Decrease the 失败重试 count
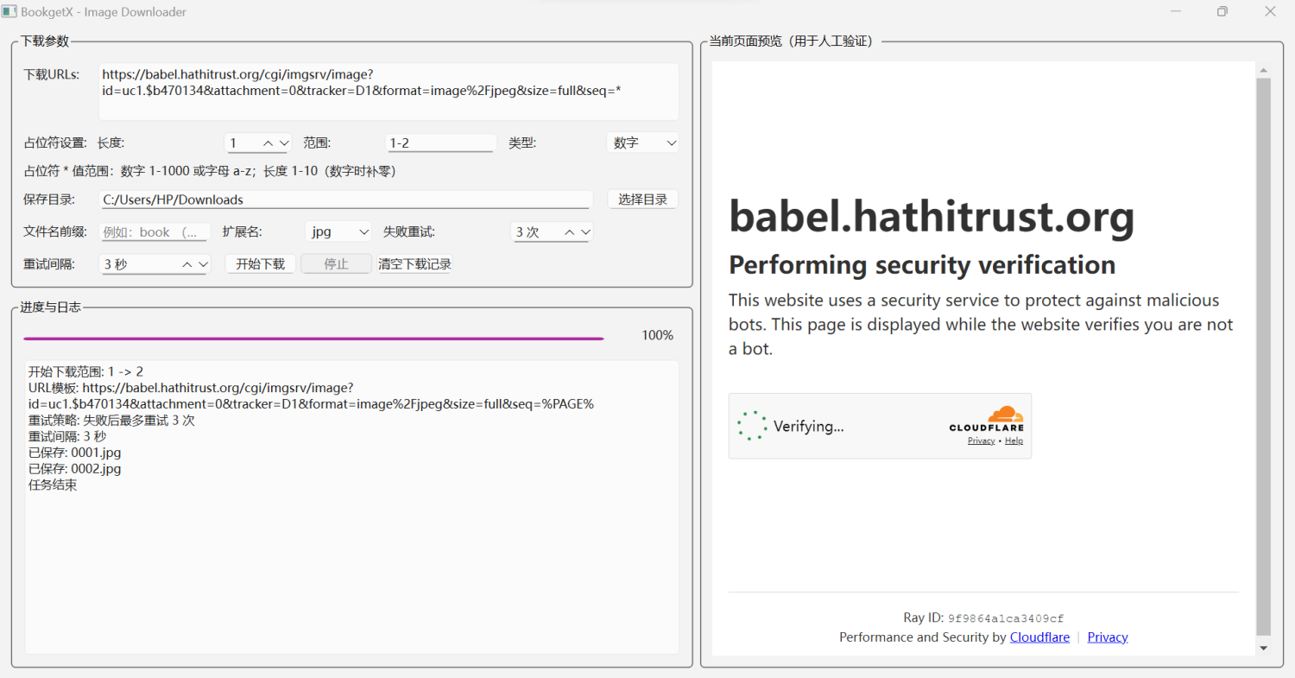The height and width of the screenshot is (678, 1295). [586, 232]
